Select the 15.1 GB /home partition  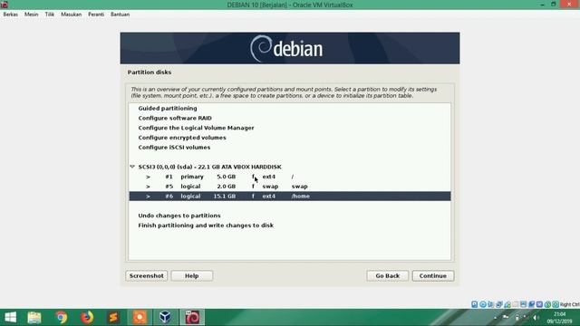pos(290,197)
